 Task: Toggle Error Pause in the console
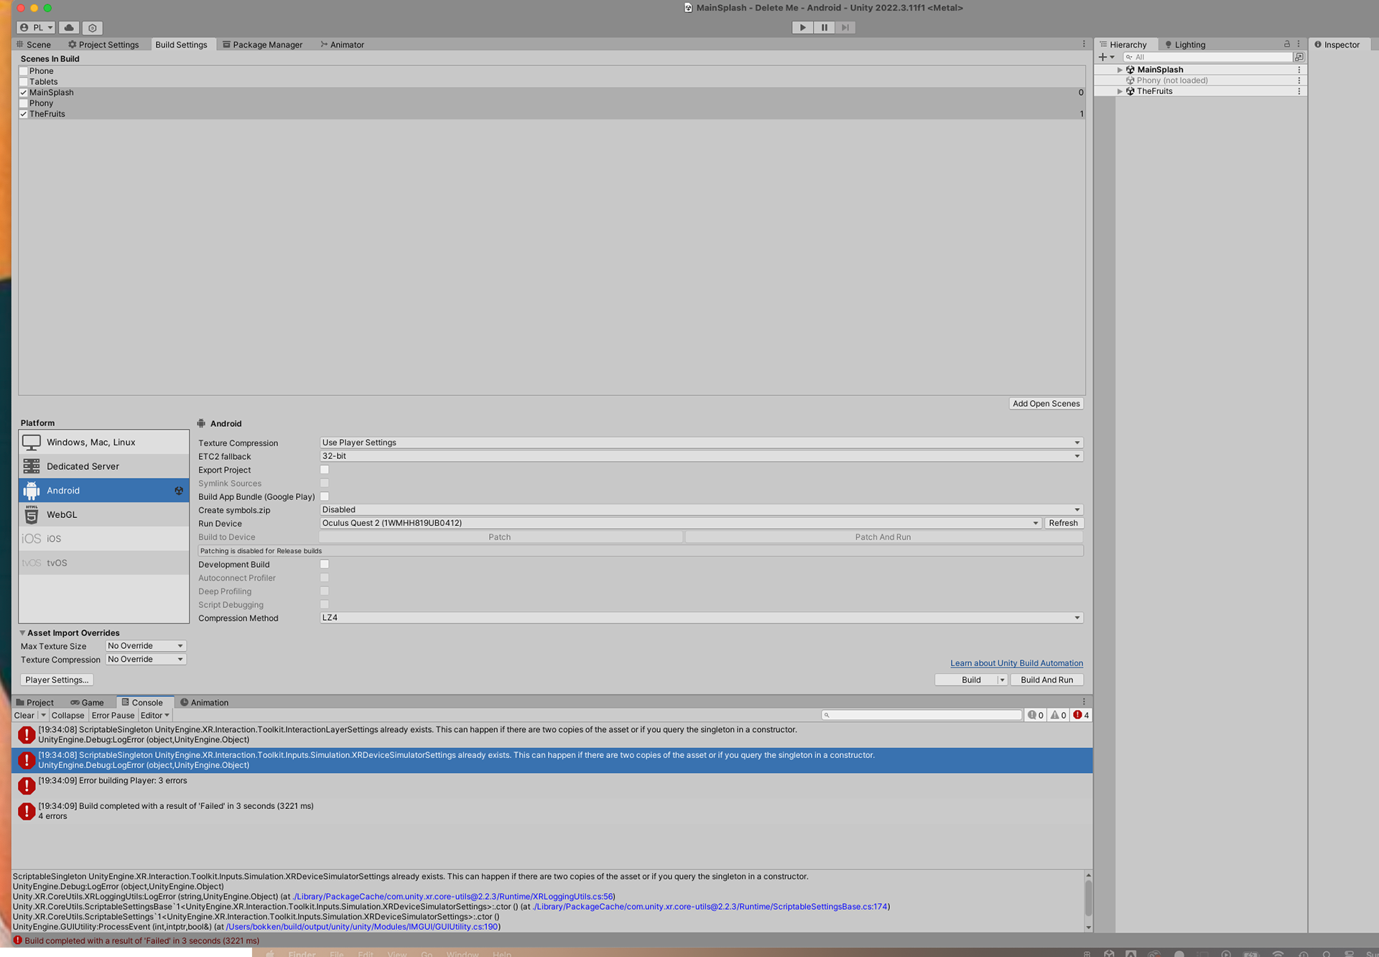[113, 716]
